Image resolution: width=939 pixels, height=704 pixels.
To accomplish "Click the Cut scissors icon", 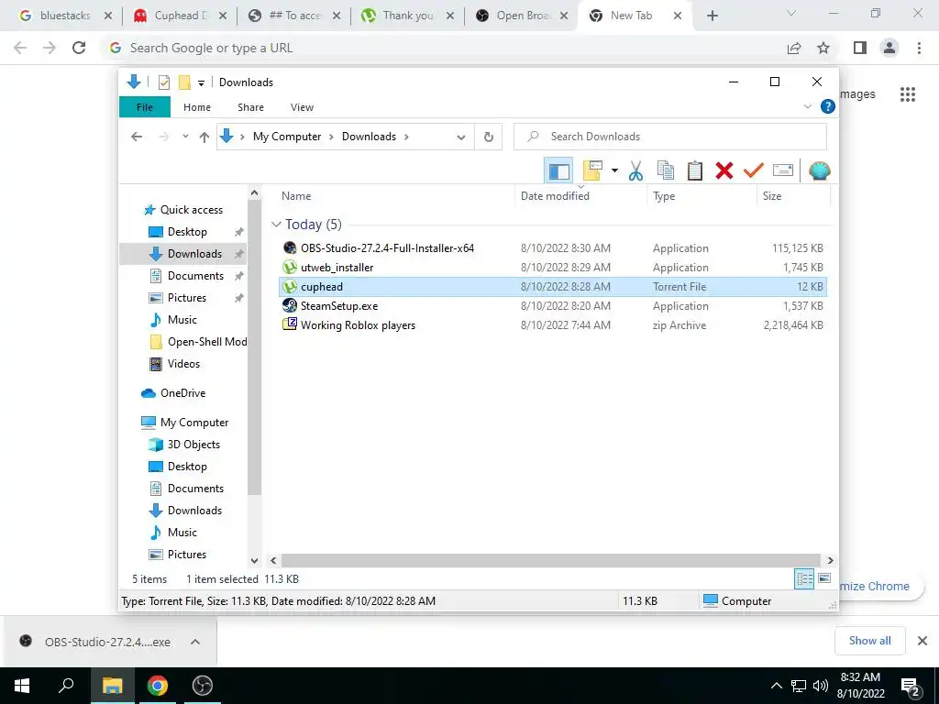I will pos(636,171).
